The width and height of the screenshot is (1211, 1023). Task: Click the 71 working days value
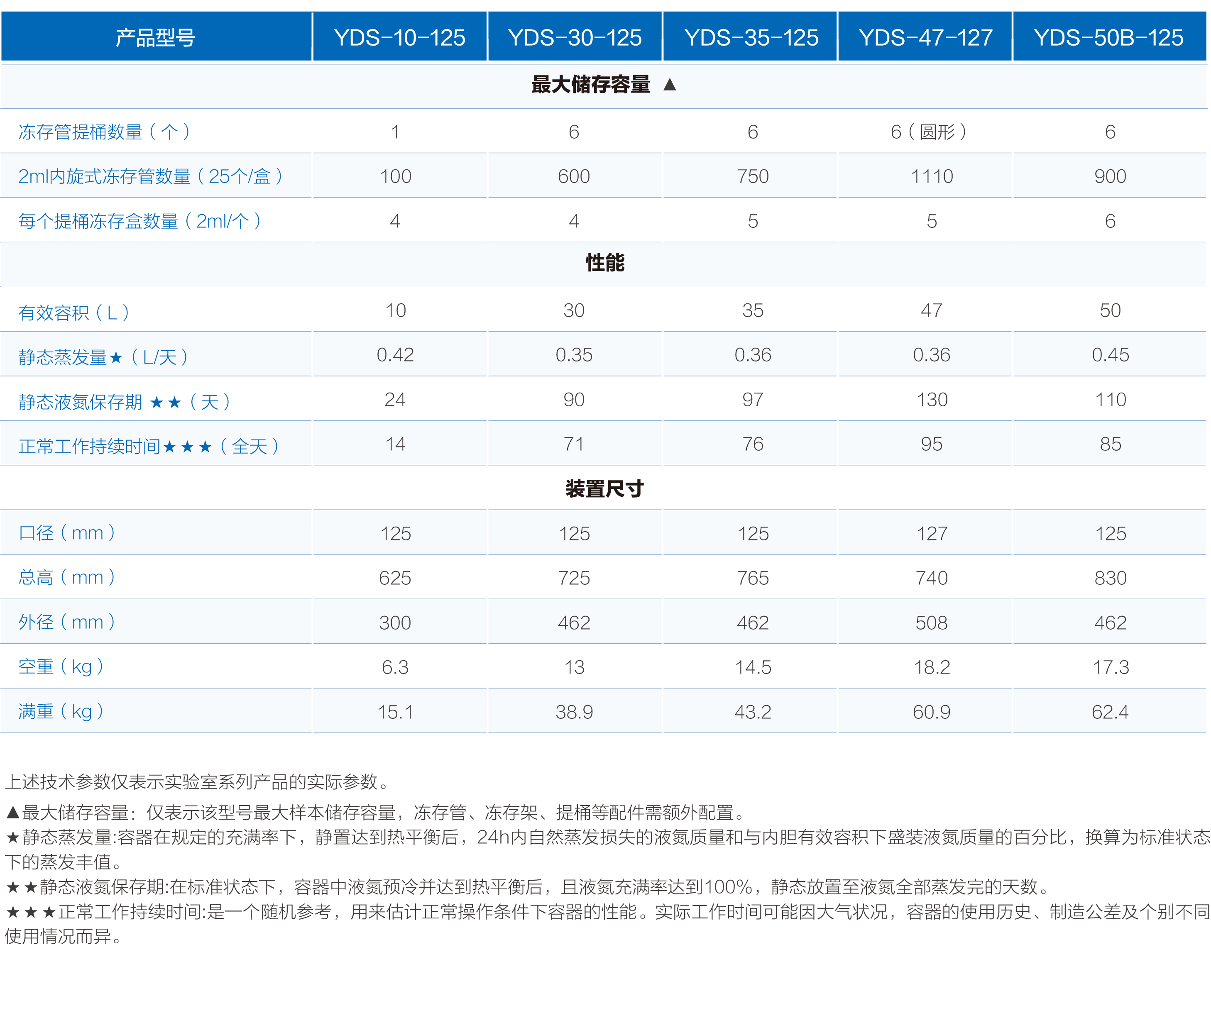pos(574,444)
